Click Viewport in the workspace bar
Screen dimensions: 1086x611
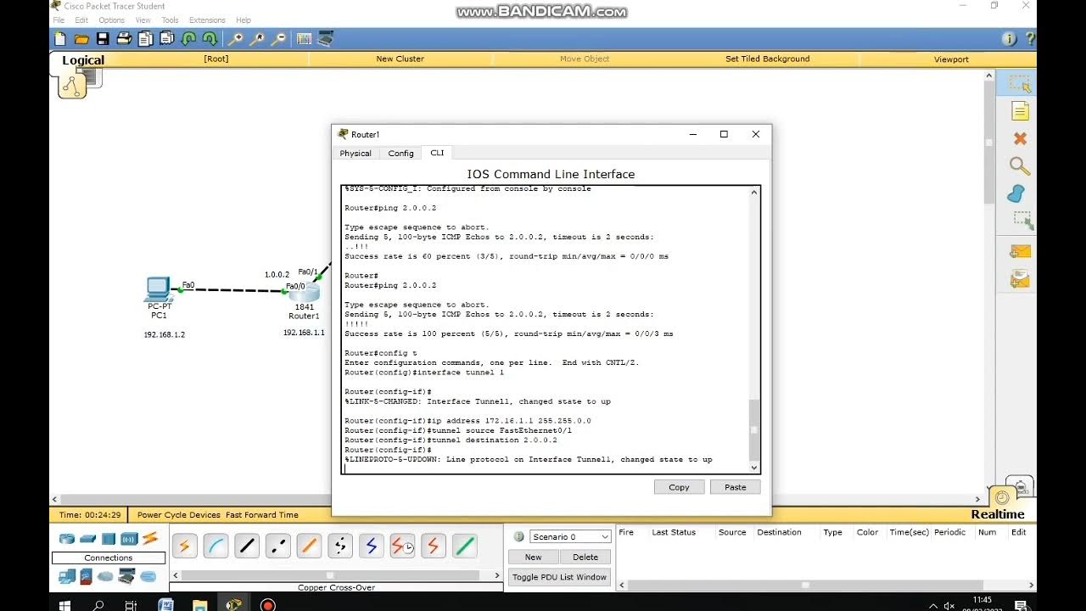[x=951, y=59]
